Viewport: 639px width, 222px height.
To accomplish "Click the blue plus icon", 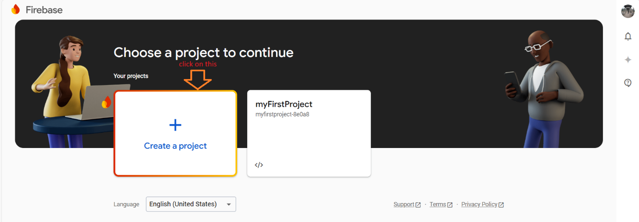I will pyautogui.click(x=175, y=125).
